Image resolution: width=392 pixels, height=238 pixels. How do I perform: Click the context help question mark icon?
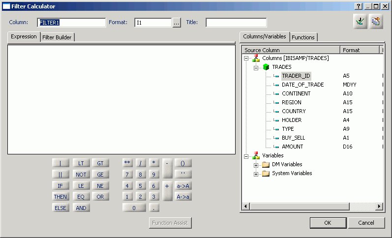(x=359, y=6)
